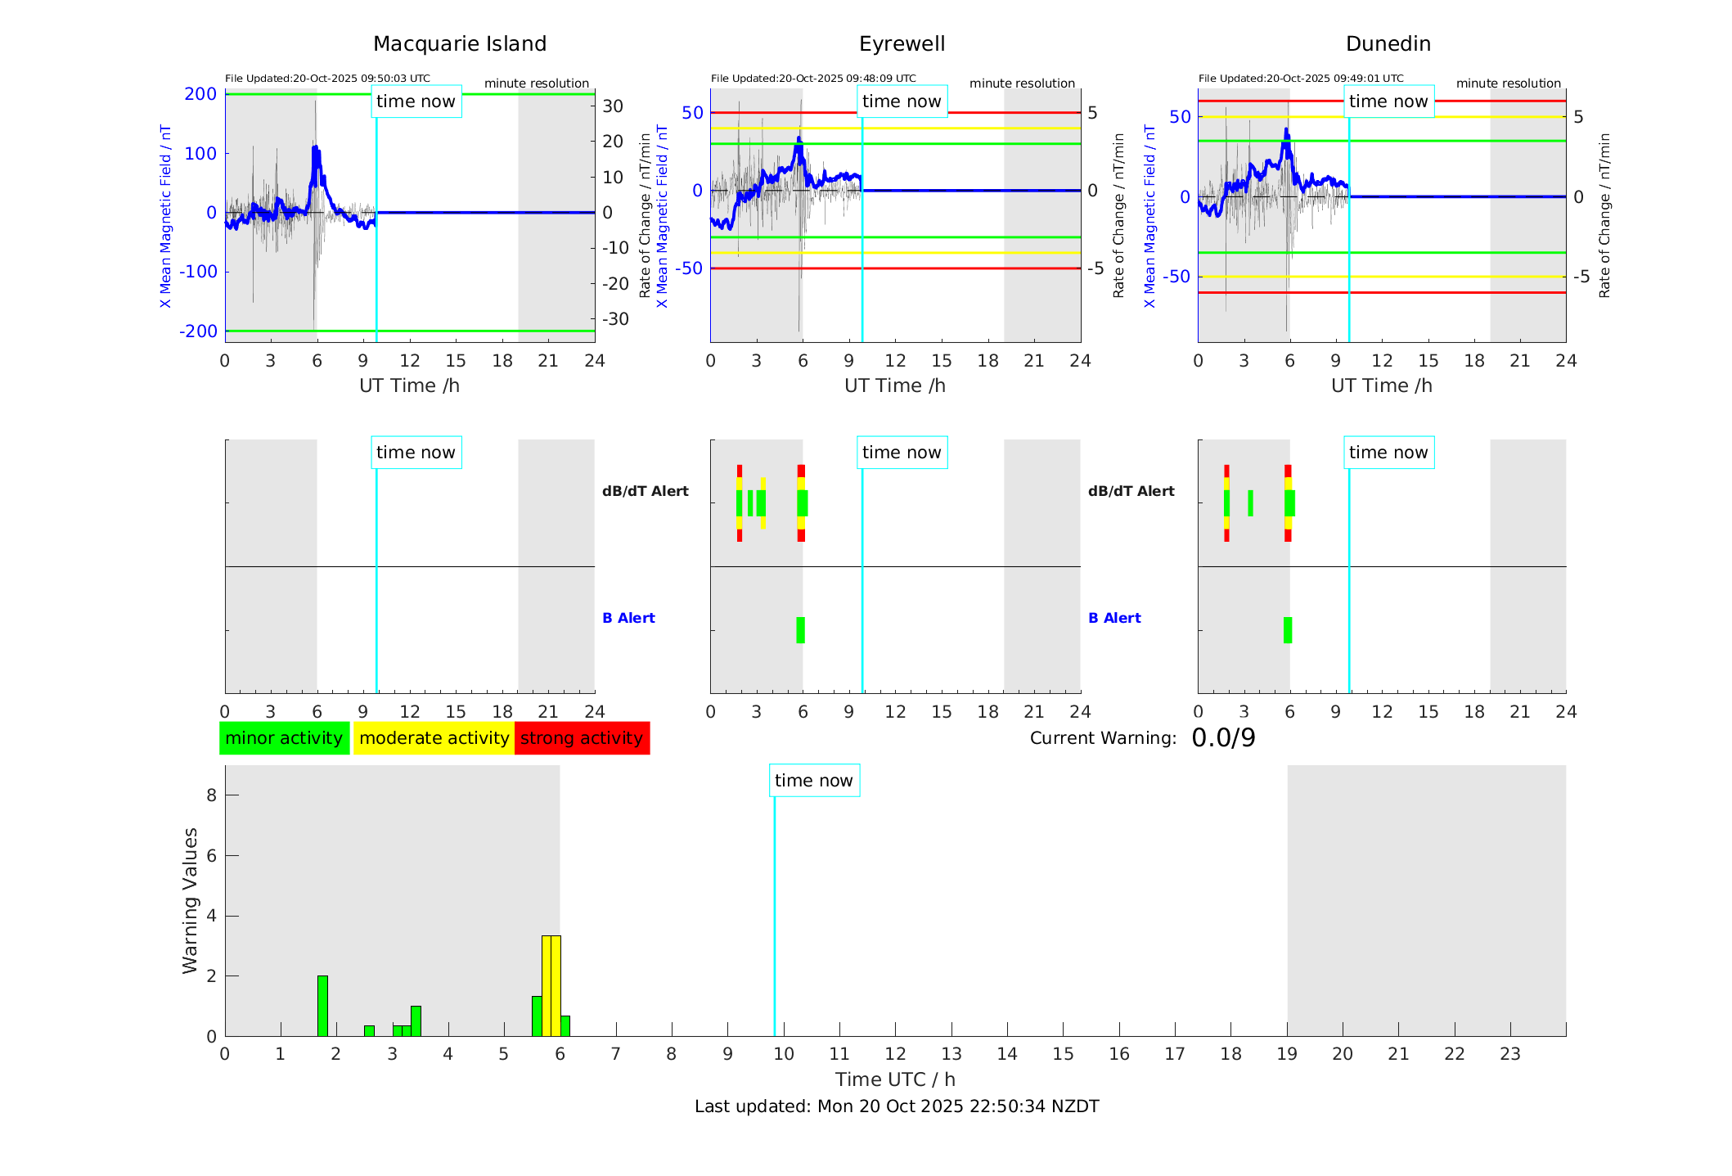Image resolution: width=1732 pixels, height=1176 pixels.
Task: Click the Dunedin plot title
Action: [1388, 44]
